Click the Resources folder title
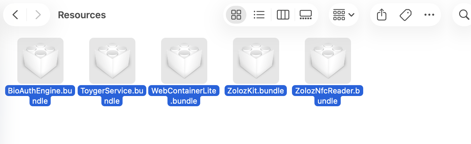 tap(82, 15)
